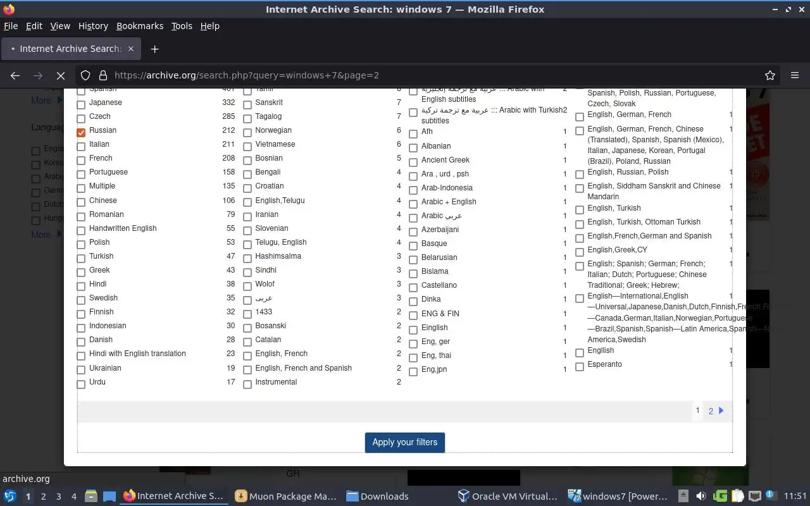Open new browser tab with plus
The image size is (810, 506).
coord(154,49)
